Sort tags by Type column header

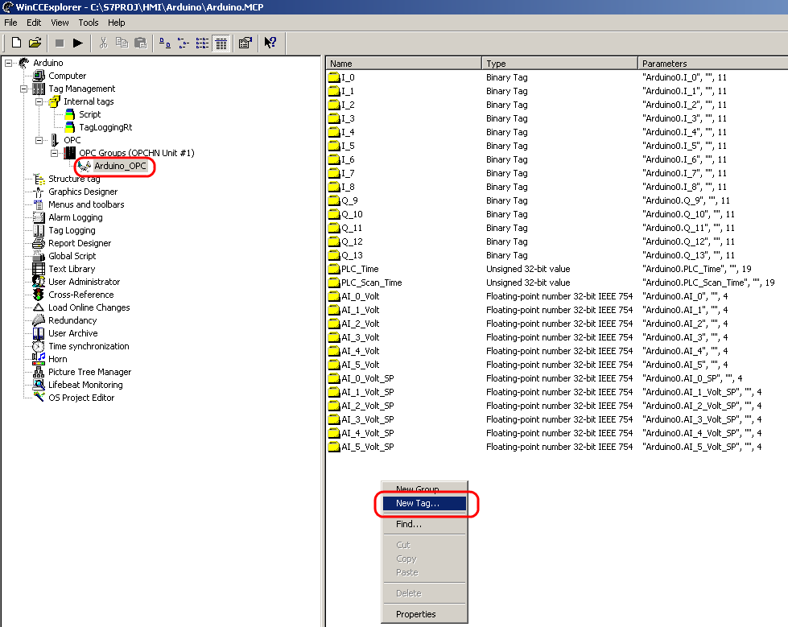pyautogui.click(x=560, y=64)
